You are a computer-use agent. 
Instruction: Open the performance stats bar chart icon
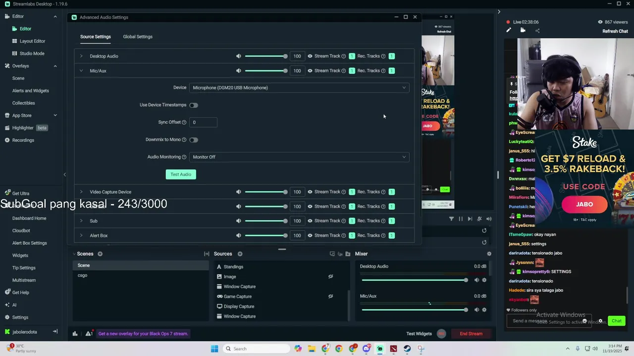[x=75, y=334]
